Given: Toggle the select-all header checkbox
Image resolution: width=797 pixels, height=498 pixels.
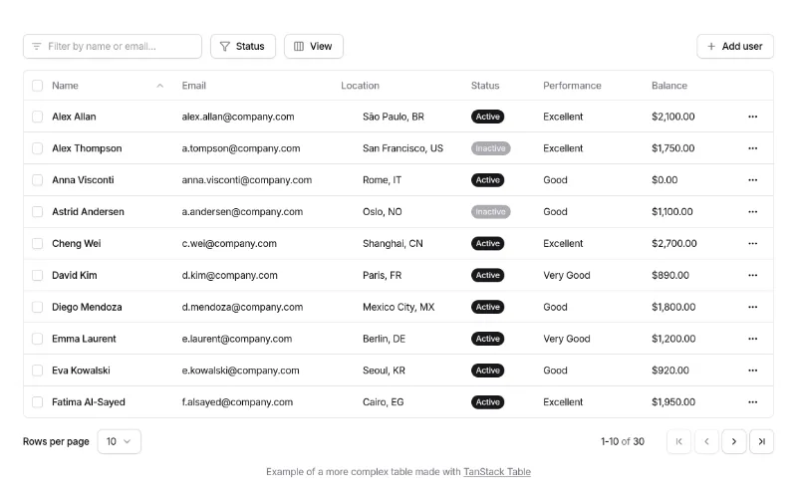Looking at the screenshot, I should coord(37,86).
